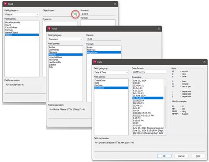Select the highlighted Filesize field name

66,55
